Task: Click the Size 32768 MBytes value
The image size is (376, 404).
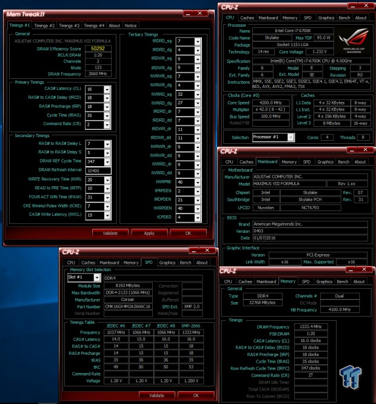Action: point(263,303)
